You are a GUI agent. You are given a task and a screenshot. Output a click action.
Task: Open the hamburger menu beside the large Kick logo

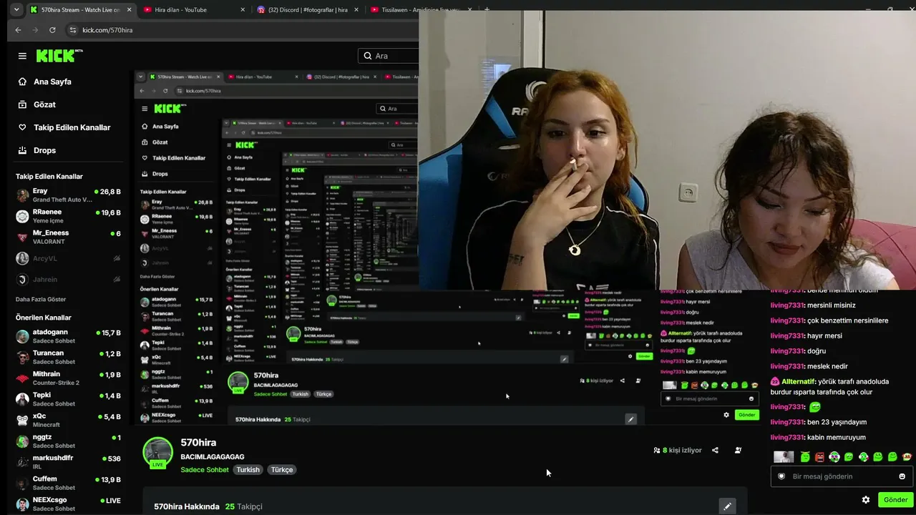[x=22, y=56]
